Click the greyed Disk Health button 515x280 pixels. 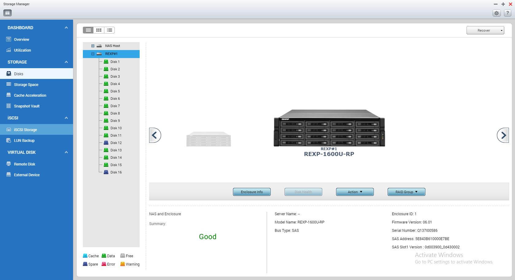pyautogui.click(x=303, y=192)
